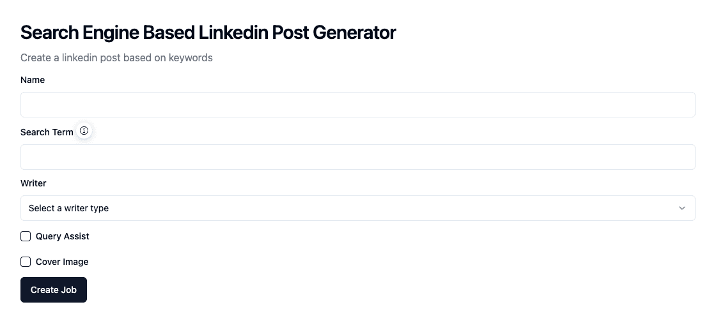Click the Create Job button
Image resolution: width=716 pixels, height=323 pixels.
tap(54, 290)
